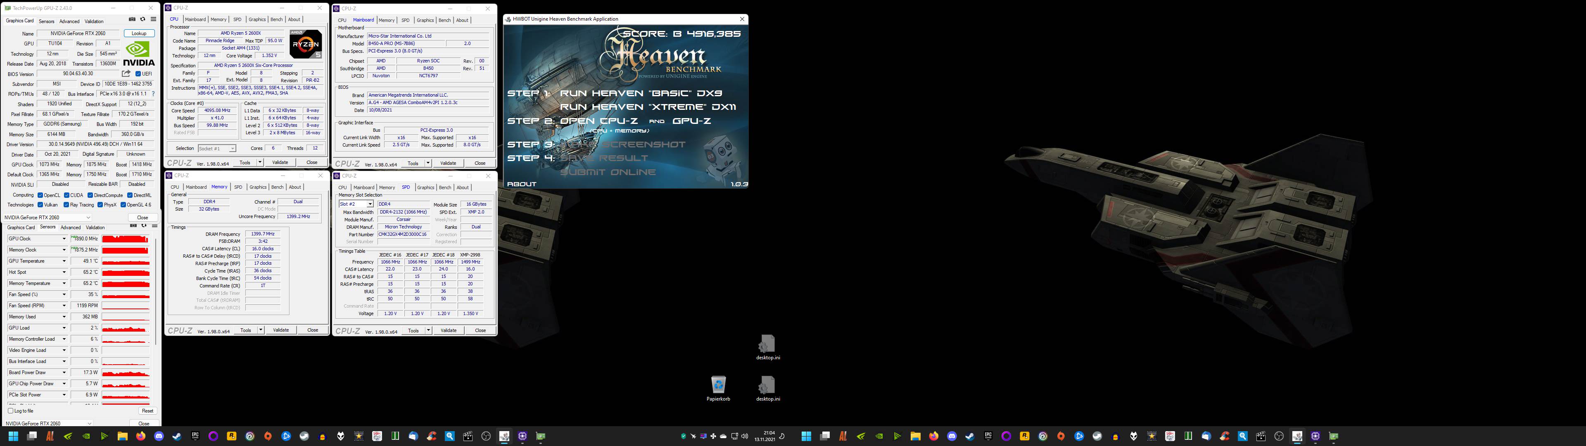1586x446 pixels.
Task: Toggle the Ray Tracing checkbox
Action: (66, 205)
